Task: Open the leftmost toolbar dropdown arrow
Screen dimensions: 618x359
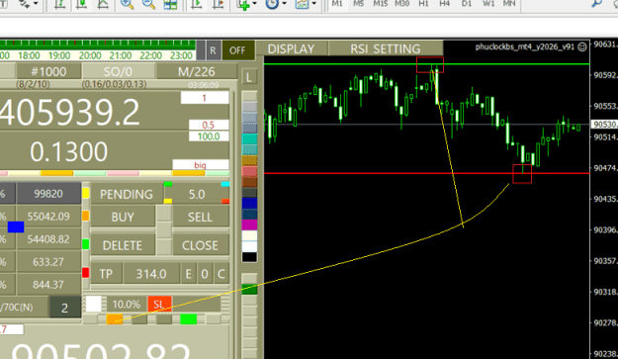Action: (36, 4)
